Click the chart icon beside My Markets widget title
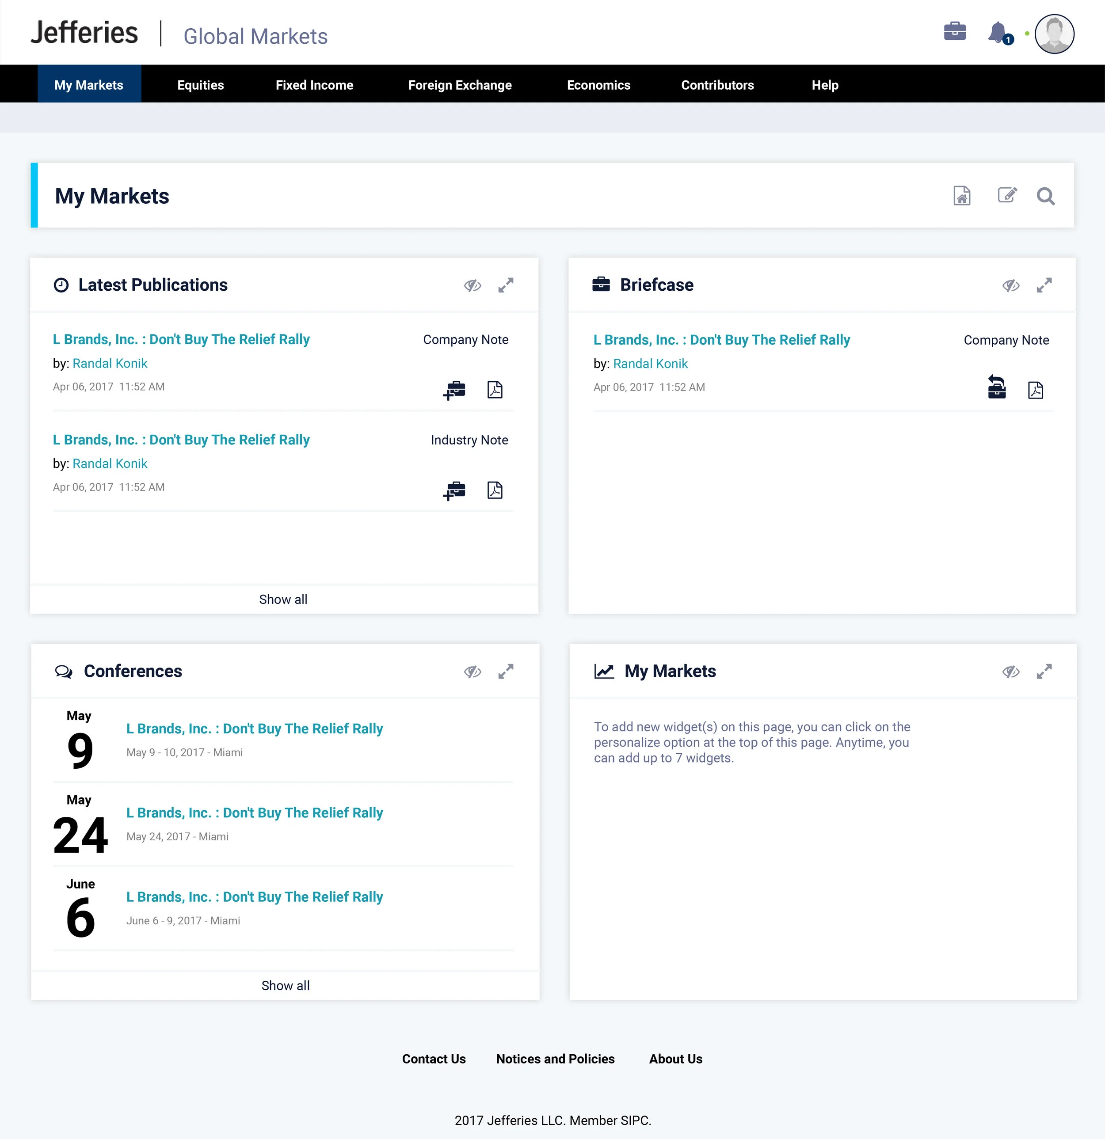 (604, 671)
